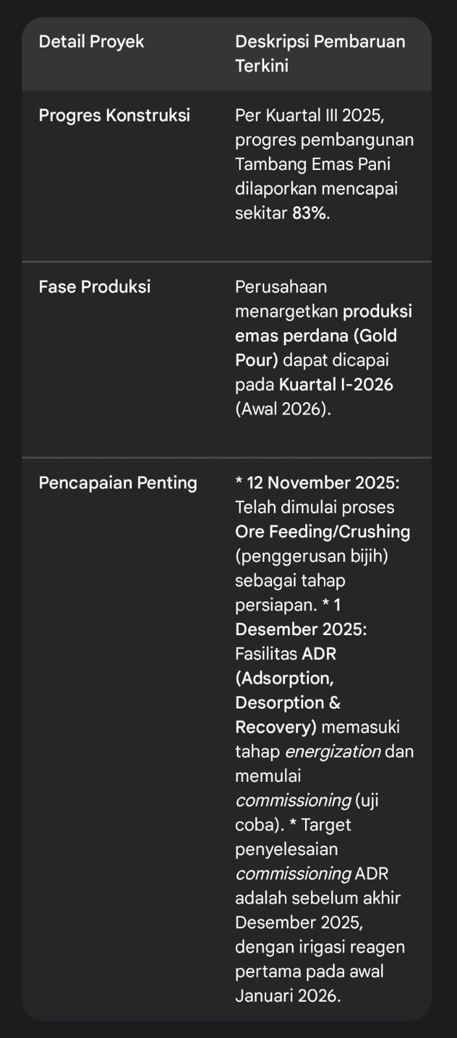Screen dimensions: 457x1038
Task: Click the italic "commissioning" beside "ADR"
Action: click(293, 874)
